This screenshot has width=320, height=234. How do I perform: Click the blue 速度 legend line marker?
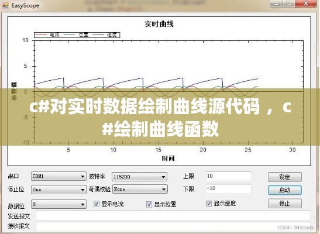tap(98, 35)
